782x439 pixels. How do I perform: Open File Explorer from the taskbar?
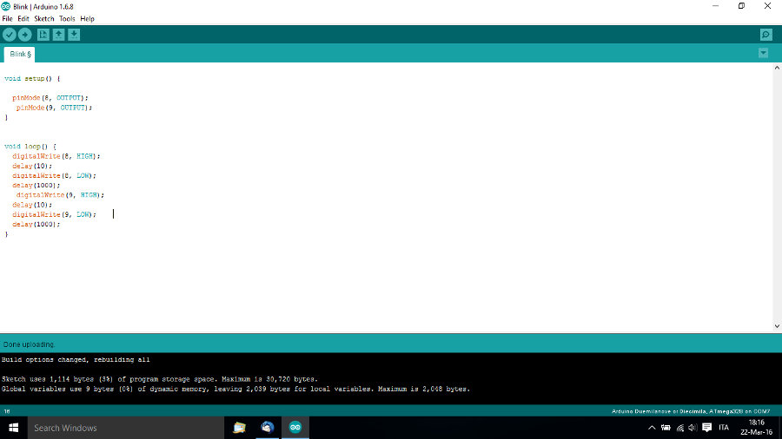click(x=240, y=428)
